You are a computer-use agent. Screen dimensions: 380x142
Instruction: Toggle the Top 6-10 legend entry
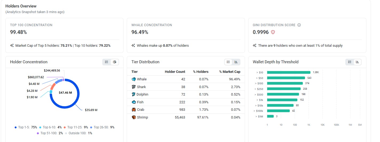(50, 127)
